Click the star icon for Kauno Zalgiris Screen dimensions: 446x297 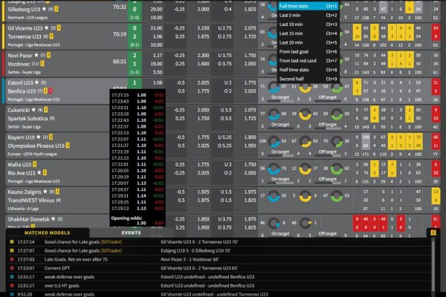[49, 192]
